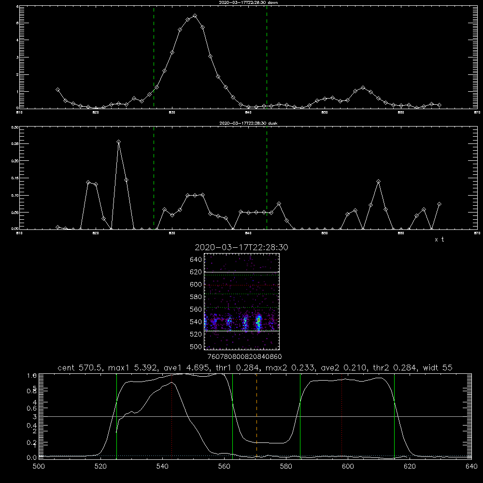Click the upper solid white line across the spectral image
Screen dimensions: 483x483
[242, 272]
